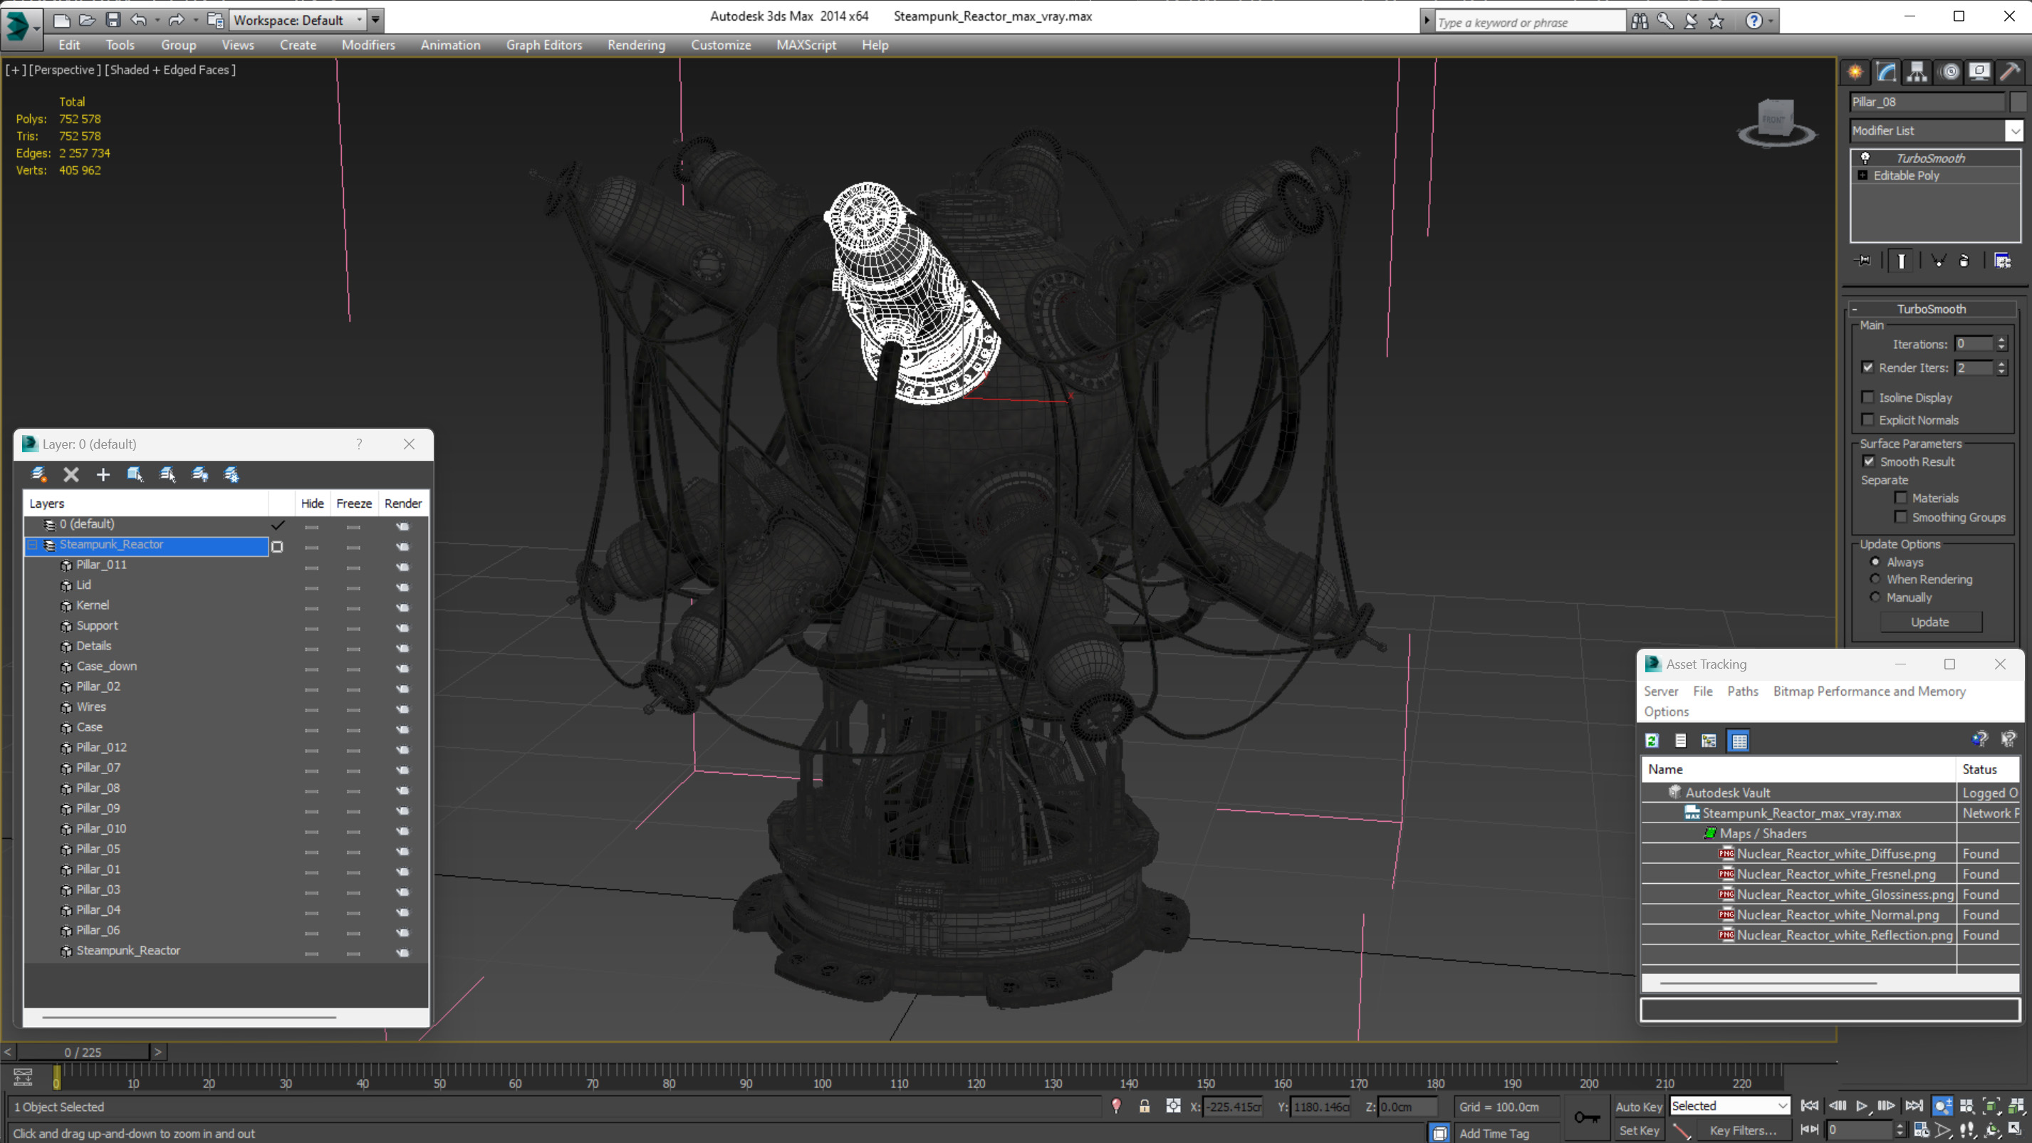2032x1143 pixels.
Task: Open the Workspace Default dropdown
Action: pos(360,20)
